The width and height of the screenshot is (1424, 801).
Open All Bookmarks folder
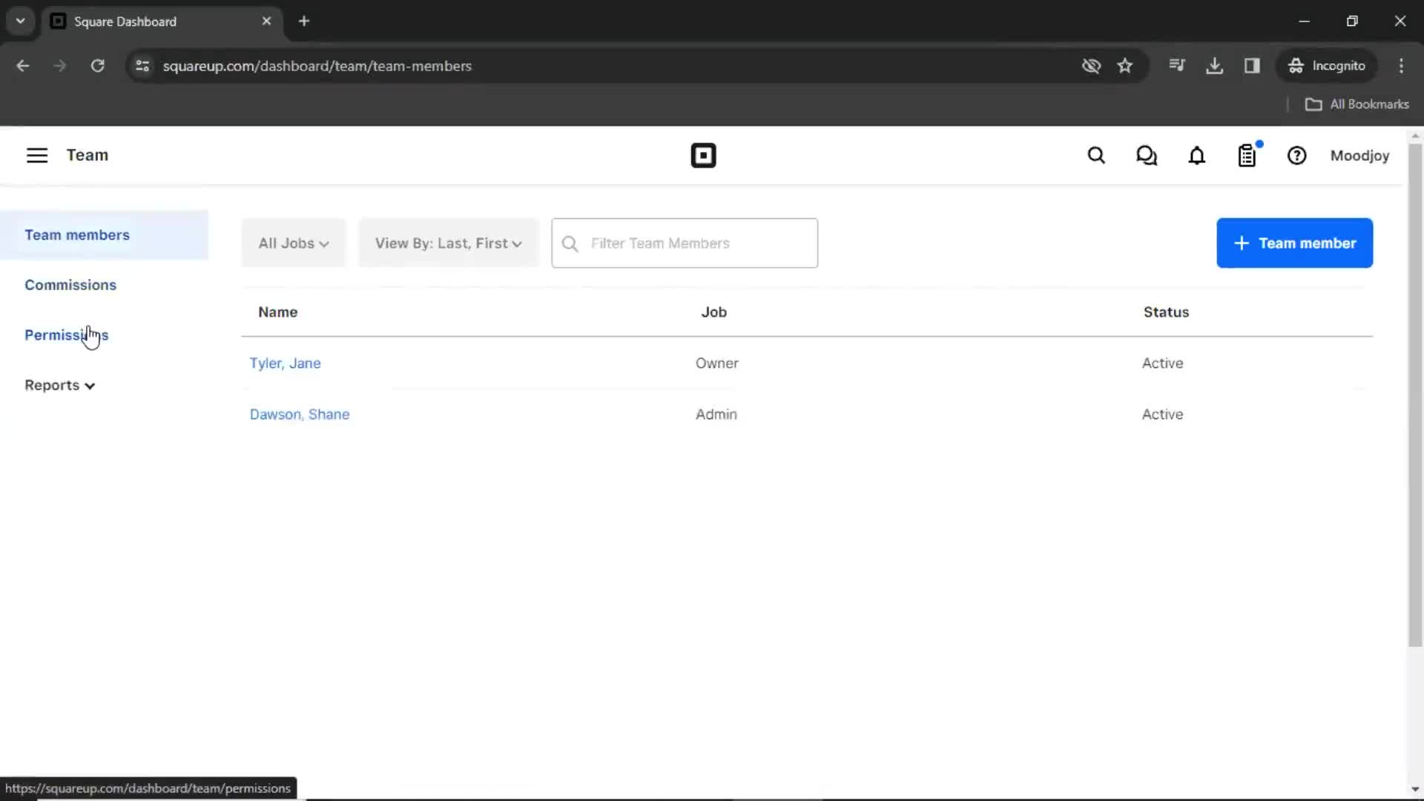[x=1357, y=105]
